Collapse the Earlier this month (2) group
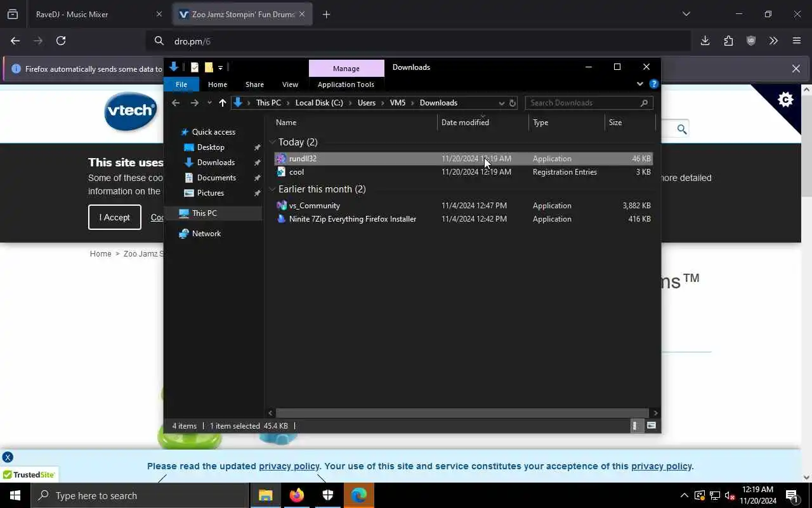Image resolution: width=812 pixels, height=508 pixels. (272, 189)
